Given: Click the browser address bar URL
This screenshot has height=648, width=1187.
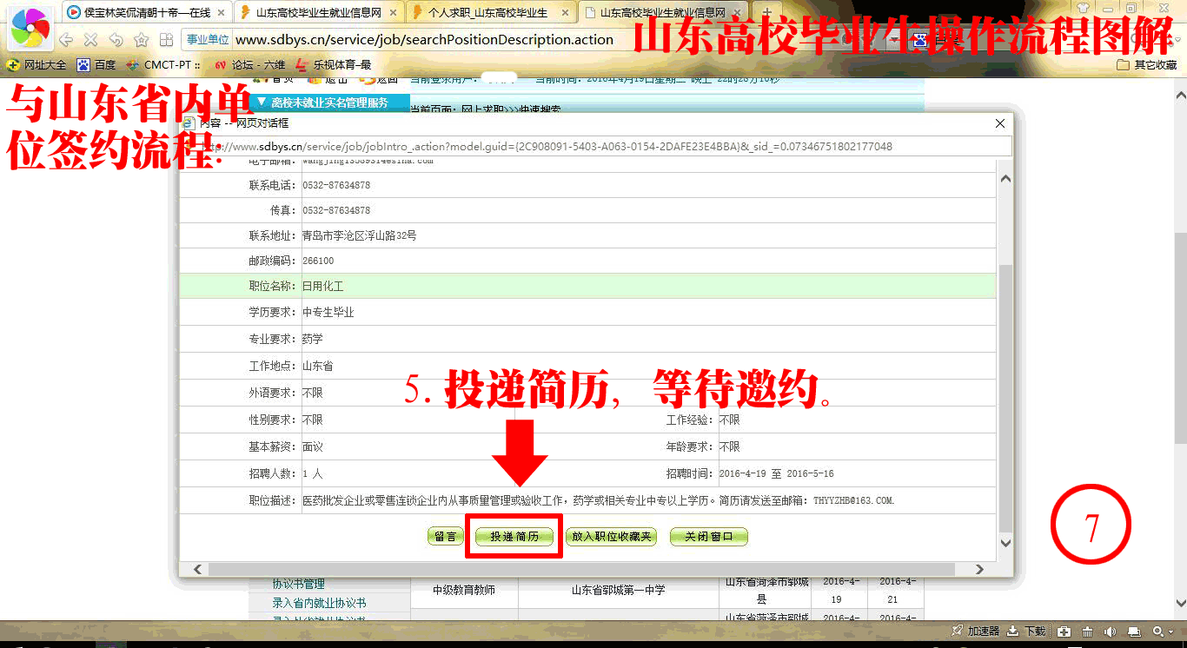Looking at the screenshot, I should 424,40.
